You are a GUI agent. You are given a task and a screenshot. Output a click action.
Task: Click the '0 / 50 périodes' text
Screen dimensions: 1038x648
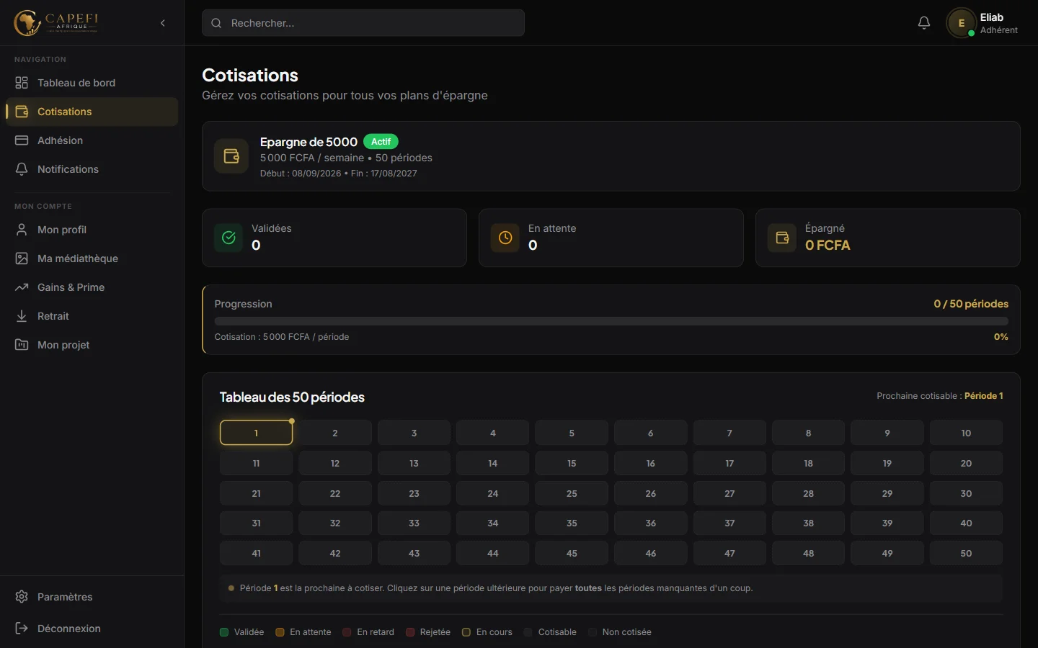[971, 304]
